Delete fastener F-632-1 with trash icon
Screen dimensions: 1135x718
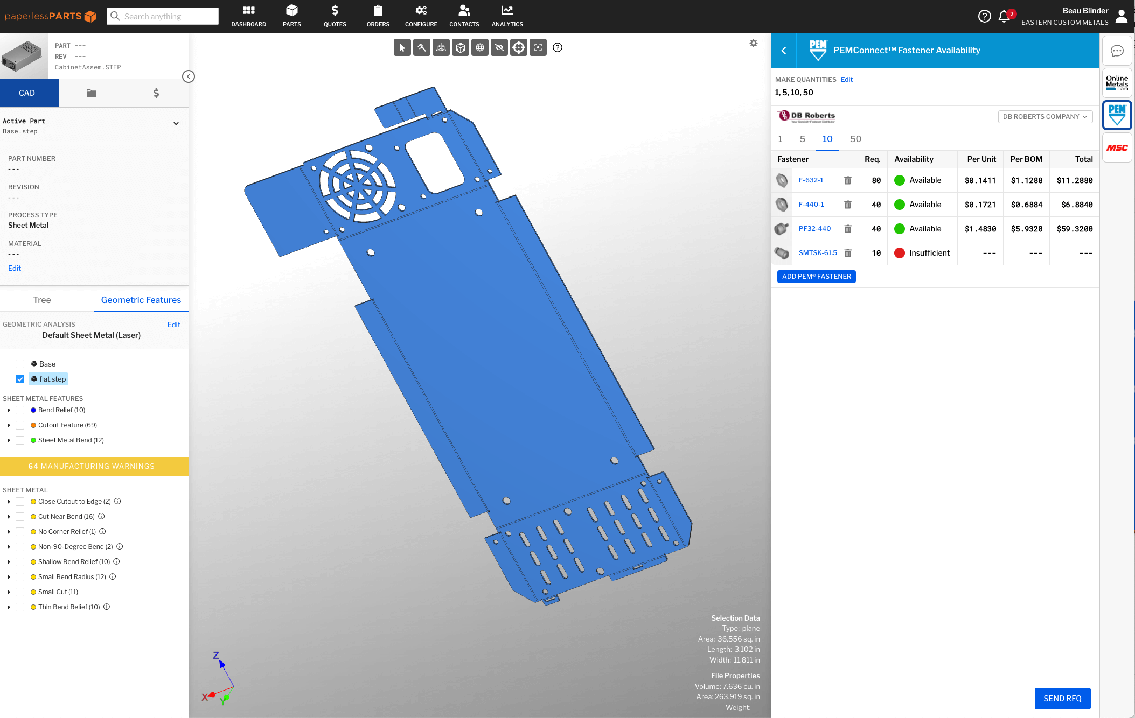(x=848, y=180)
